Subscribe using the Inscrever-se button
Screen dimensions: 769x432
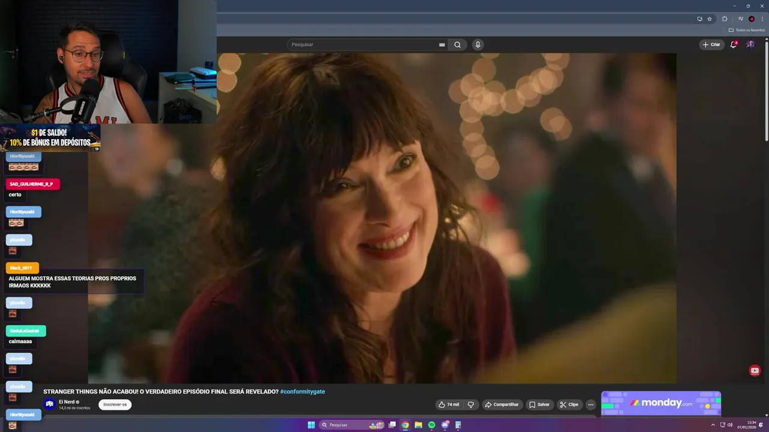coord(115,404)
